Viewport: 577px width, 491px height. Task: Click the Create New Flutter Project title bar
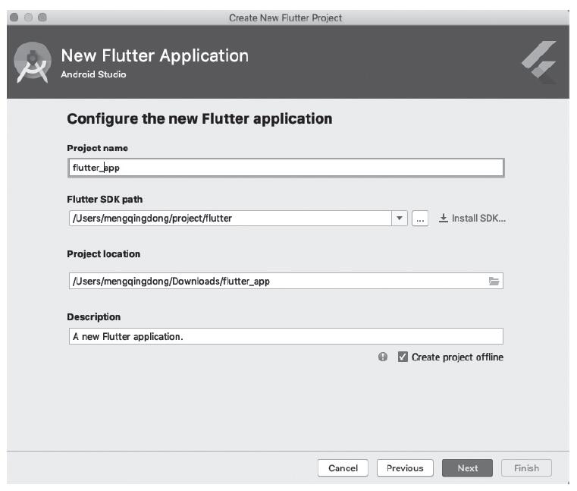[x=285, y=17]
